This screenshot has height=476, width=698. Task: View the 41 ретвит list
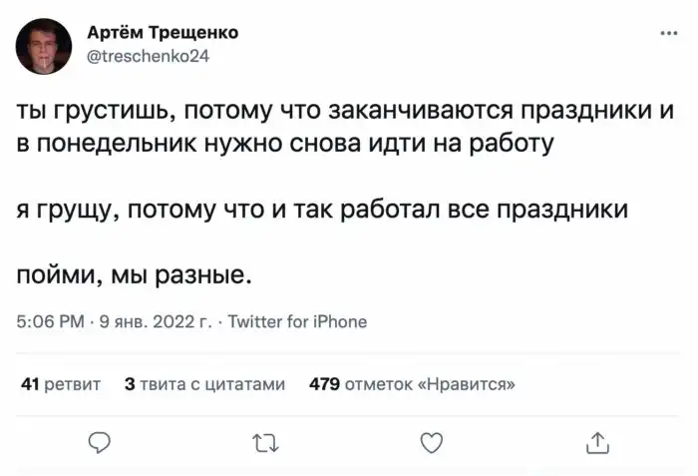pyautogui.click(x=61, y=382)
